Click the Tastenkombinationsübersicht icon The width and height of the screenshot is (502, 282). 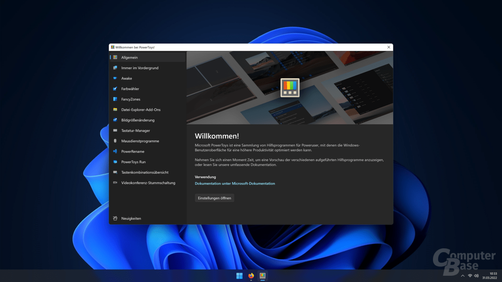(x=115, y=172)
